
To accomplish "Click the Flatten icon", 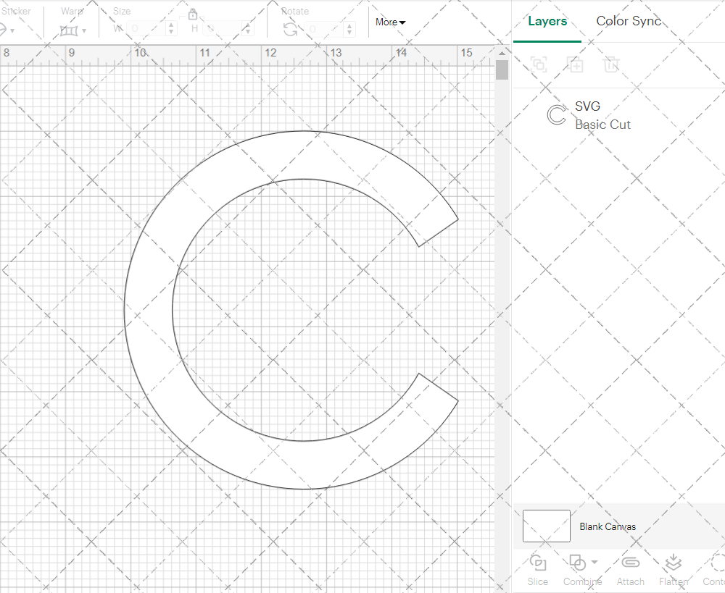I will tap(673, 563).
